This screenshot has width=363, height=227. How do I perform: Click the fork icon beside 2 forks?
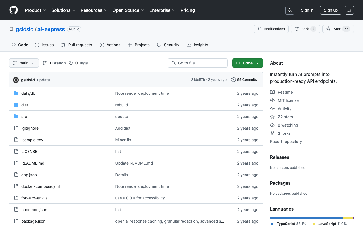[x=272, y=133]
